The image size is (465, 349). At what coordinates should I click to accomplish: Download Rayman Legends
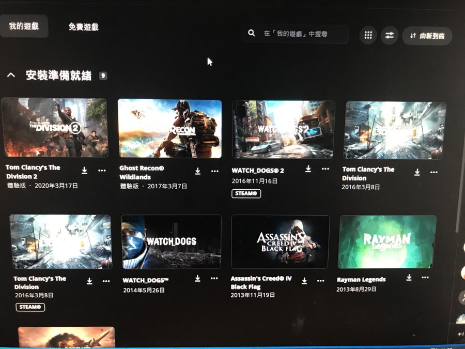coord(409,277)
